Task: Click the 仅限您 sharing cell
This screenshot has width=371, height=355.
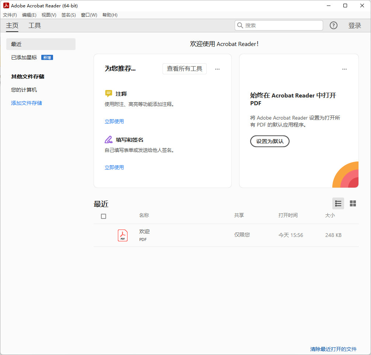Action: 242,235
